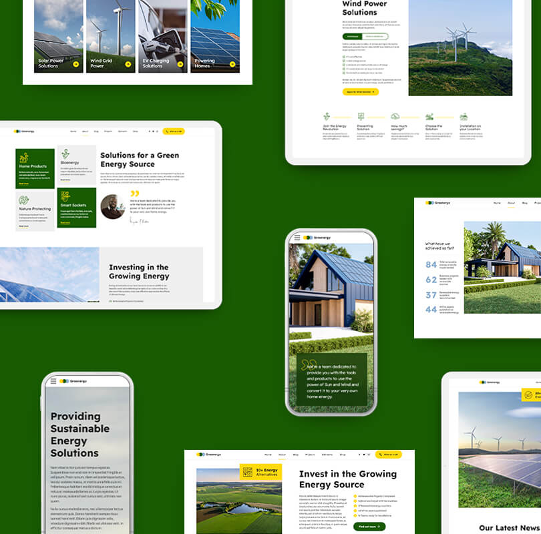The width and height of the screenshot is (541, 534).
Task: Click fourth checkmark in Wind Power feature list
Action: coord(344,69)
